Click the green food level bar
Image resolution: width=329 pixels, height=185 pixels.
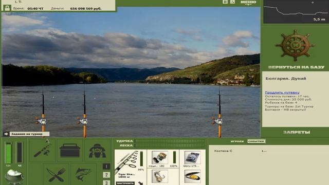[8, 153]
